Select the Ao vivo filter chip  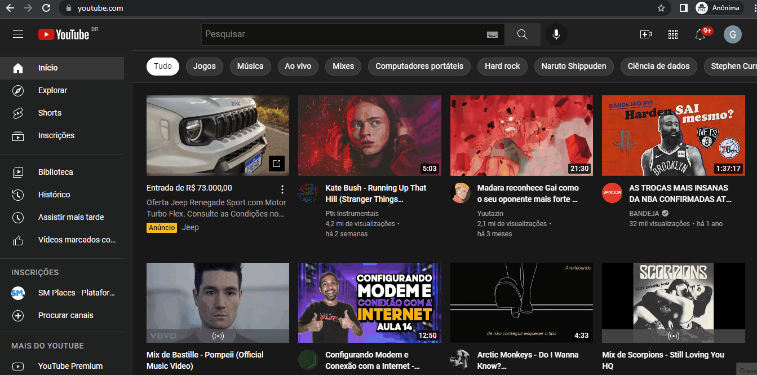tap(298, 66)
